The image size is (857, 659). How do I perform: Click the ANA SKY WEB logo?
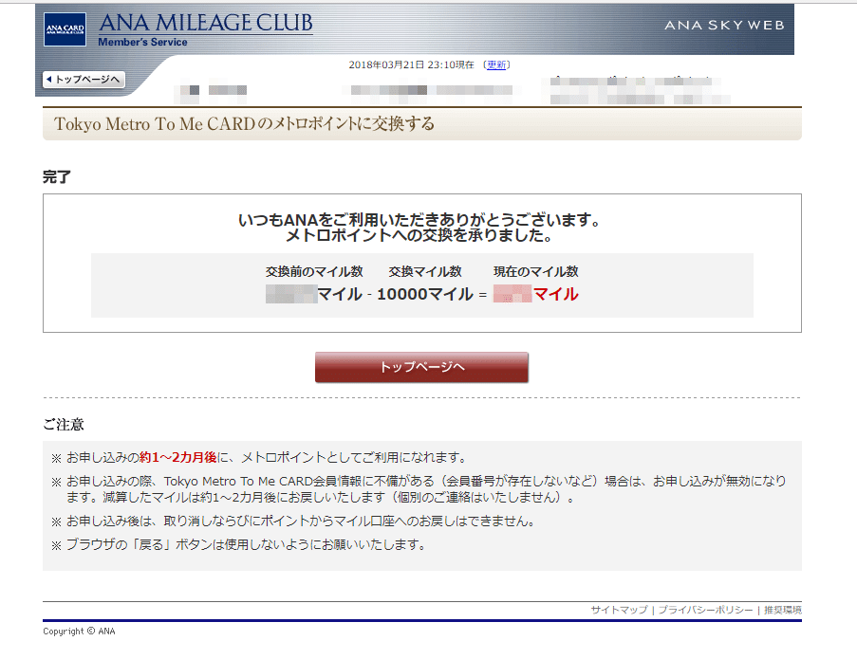tap(724, 26)
